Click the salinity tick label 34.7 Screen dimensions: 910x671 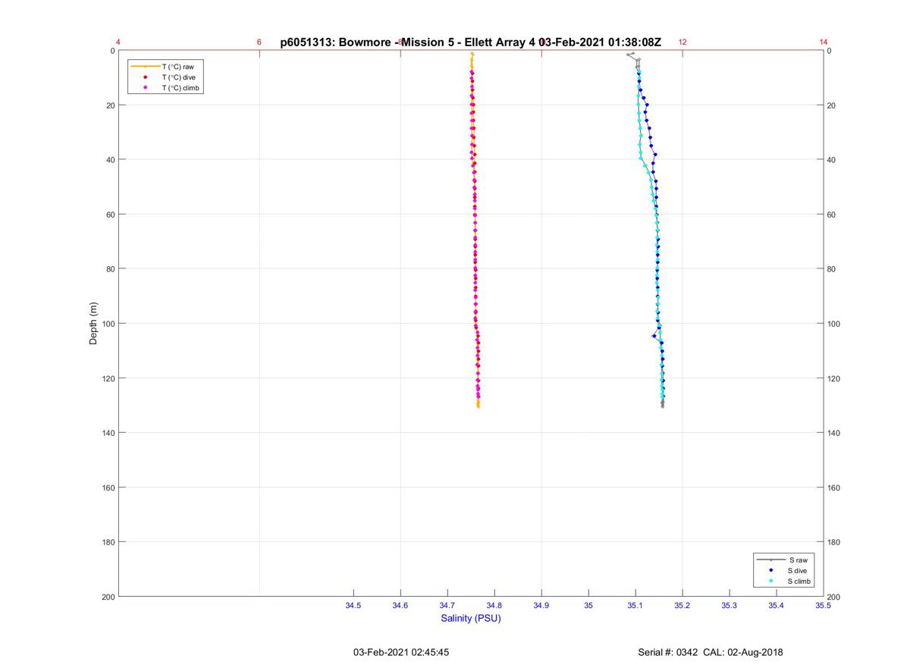(x=447, y=606)
